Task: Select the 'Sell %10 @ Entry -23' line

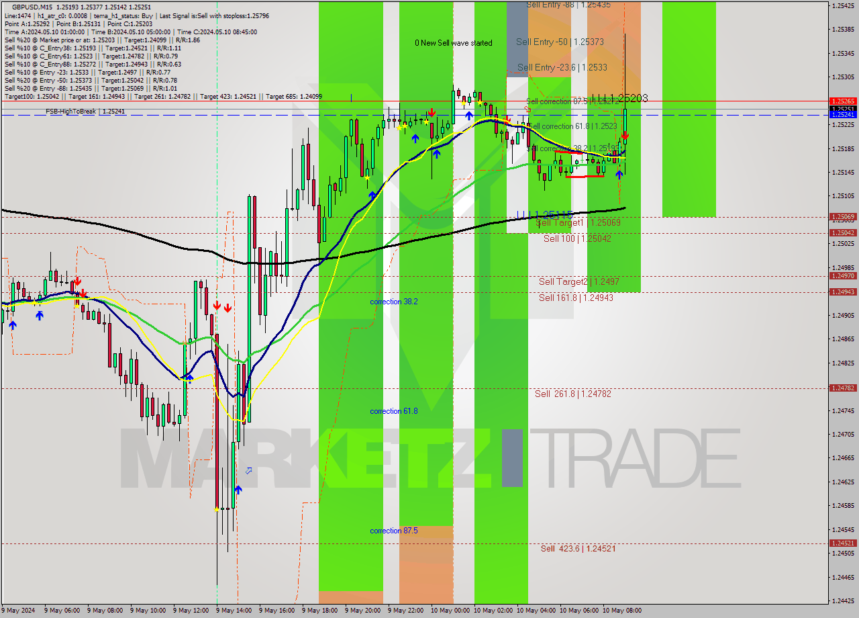Action: pyautogui.click(x=87, y=73)
